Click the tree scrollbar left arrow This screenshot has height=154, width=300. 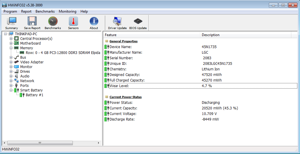[5, 143]
